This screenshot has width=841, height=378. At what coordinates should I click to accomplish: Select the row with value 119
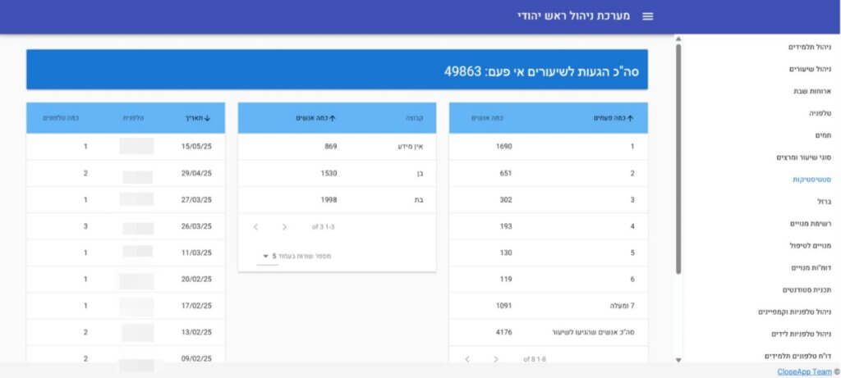(548, 280)
